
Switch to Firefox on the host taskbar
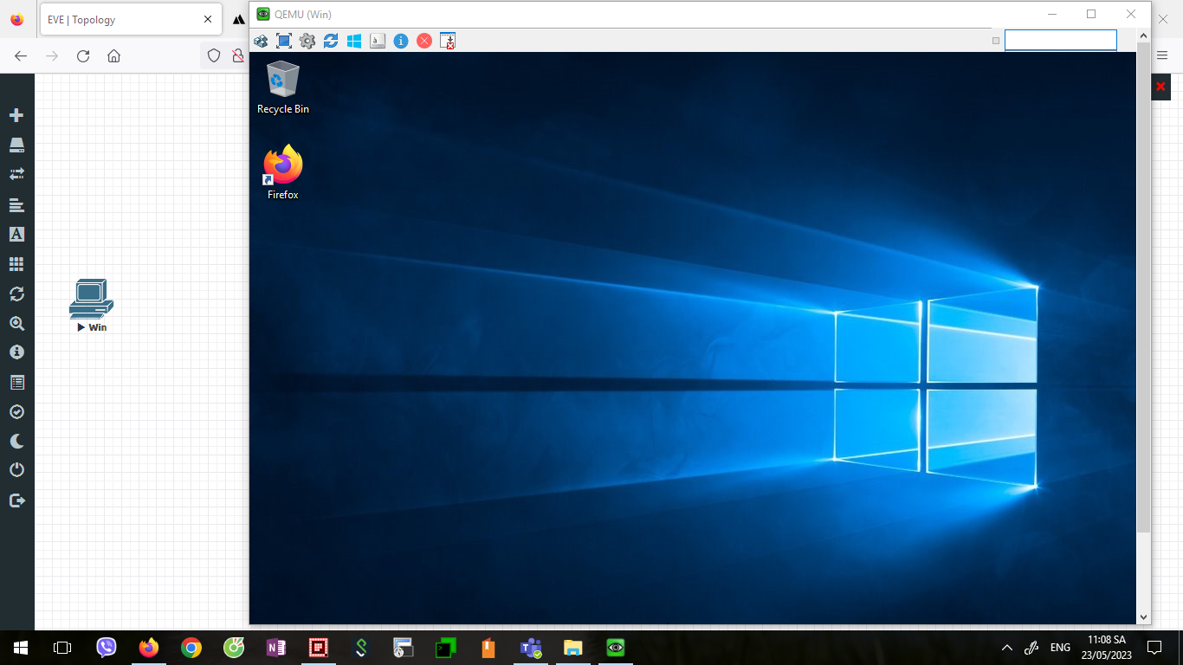point(149,647)
